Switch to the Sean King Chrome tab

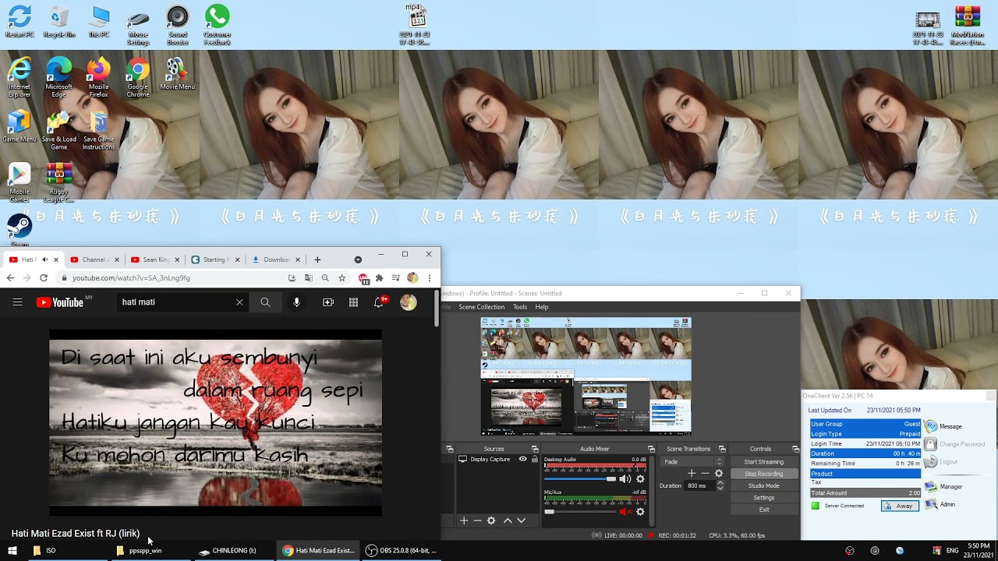pos(155,259)
